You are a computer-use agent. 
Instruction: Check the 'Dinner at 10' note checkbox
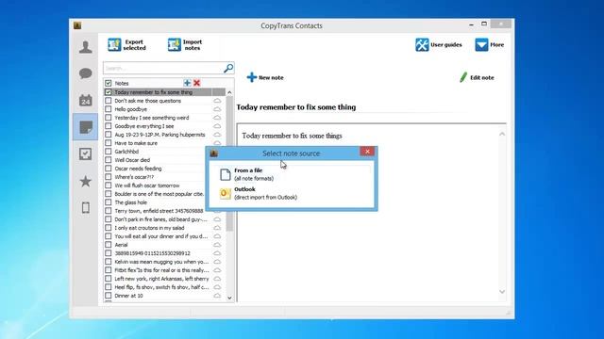click(x=109, y=296)
